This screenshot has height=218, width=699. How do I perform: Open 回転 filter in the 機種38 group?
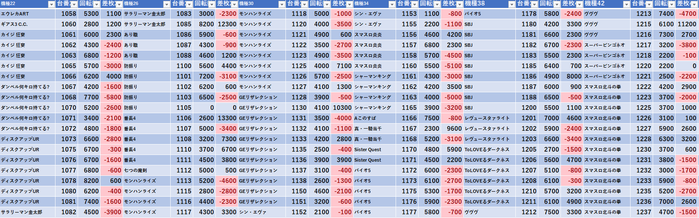[557, 4]
